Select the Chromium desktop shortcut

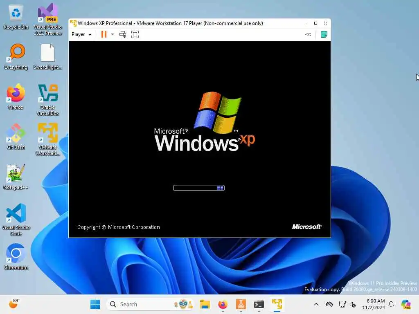[x=16, y=257]
